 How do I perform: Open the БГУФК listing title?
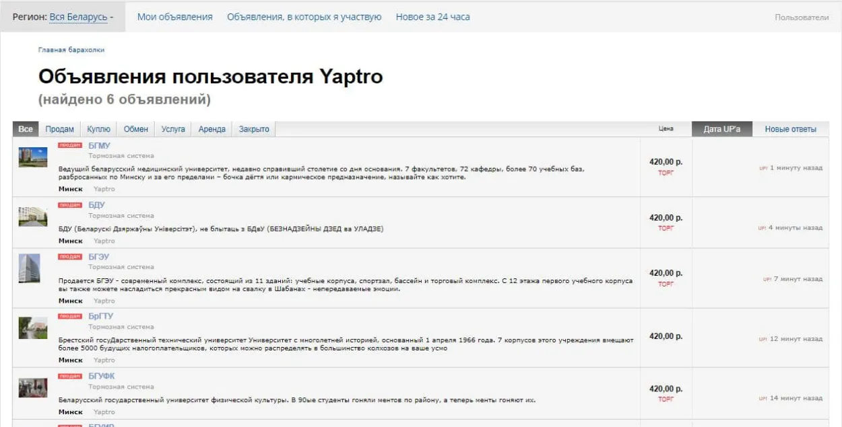coord(102,376)
